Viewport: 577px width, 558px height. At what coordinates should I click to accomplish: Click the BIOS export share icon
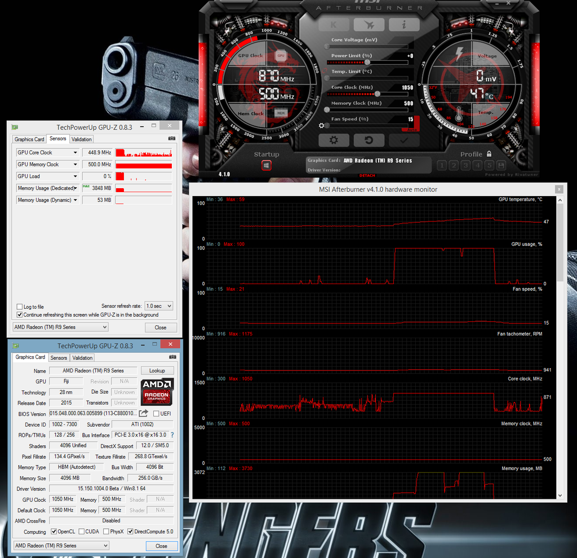pyautogui.click(x=144, y=413)
